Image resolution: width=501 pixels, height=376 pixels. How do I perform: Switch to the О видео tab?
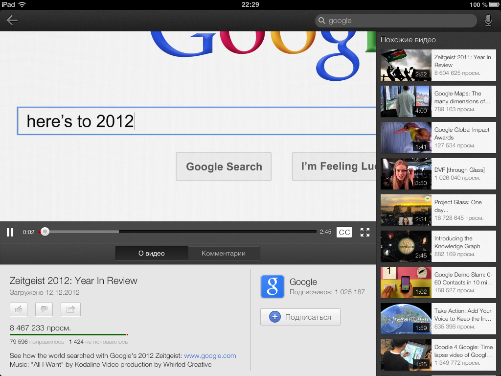[x=152, y=253]
